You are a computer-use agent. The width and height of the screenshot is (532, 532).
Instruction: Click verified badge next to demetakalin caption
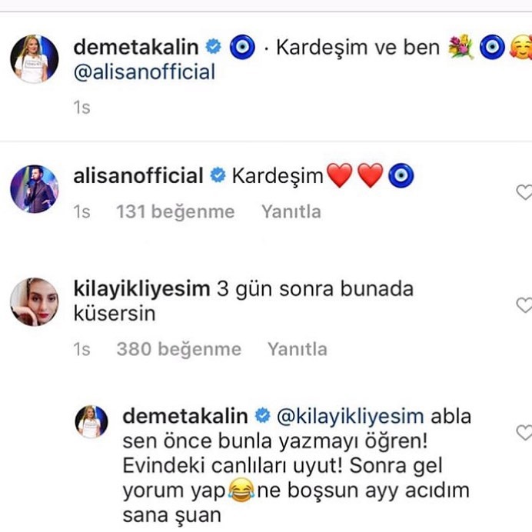pyautogui.click(x=214, y=46)
